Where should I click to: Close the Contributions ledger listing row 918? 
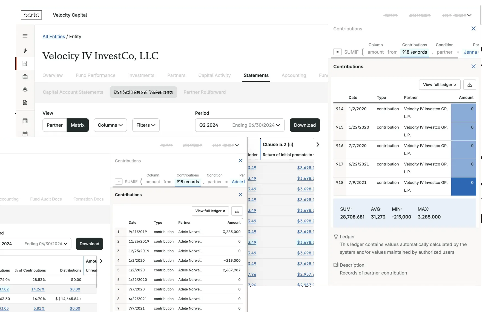pos(473,66)
